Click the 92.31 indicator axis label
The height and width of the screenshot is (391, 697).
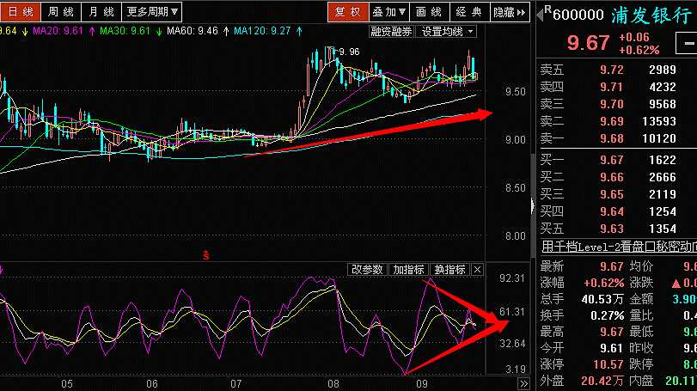pyautogui.click(x=512, y=278)
